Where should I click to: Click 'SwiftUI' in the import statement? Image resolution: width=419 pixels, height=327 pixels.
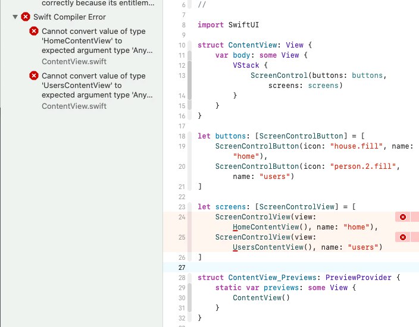243,25
